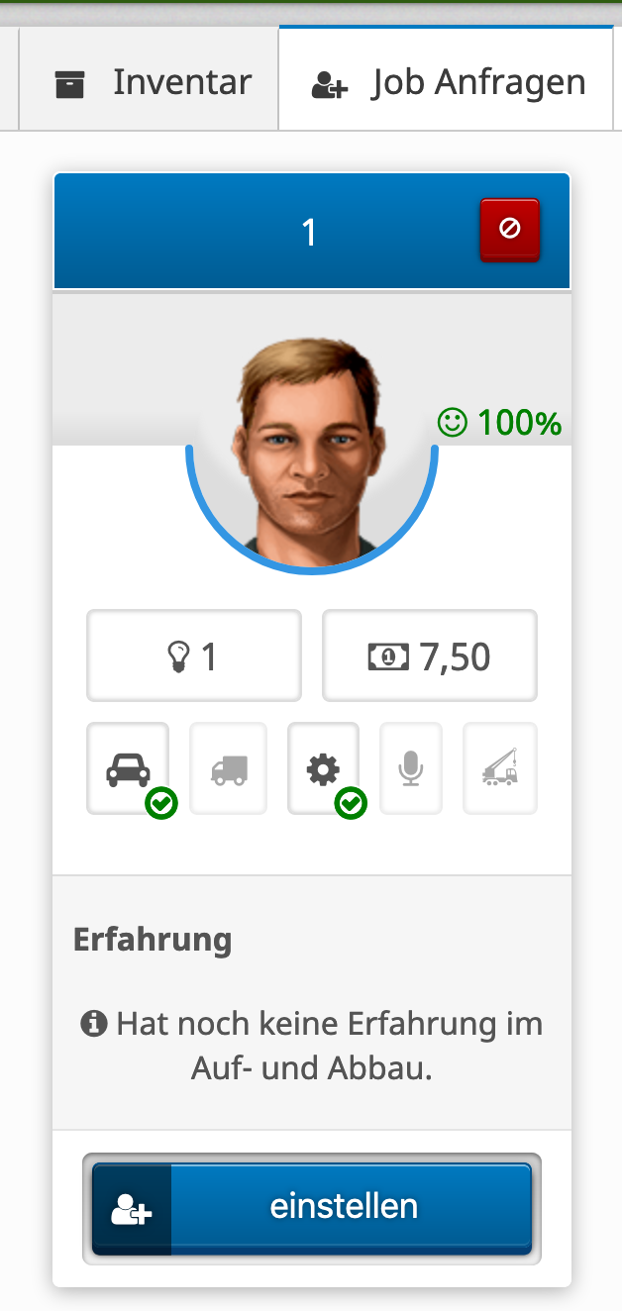Viewport: 622px width, 1311px height.
Task: Click the lightbulb level icon
Action: (178, 656)
